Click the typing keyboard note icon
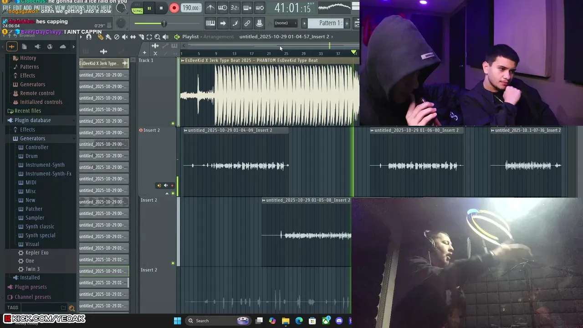The width and height of the screenshot is (583, 328). (x=235, y=23)
